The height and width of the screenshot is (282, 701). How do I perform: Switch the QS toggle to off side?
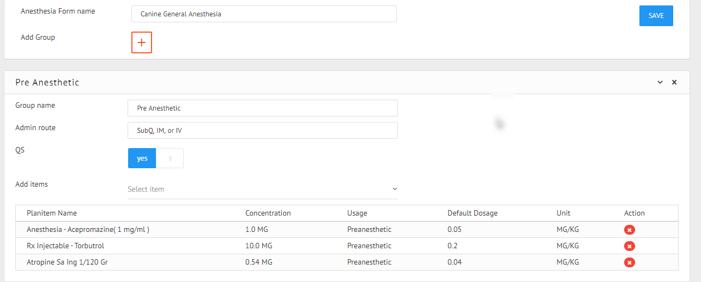coord(170,158)
